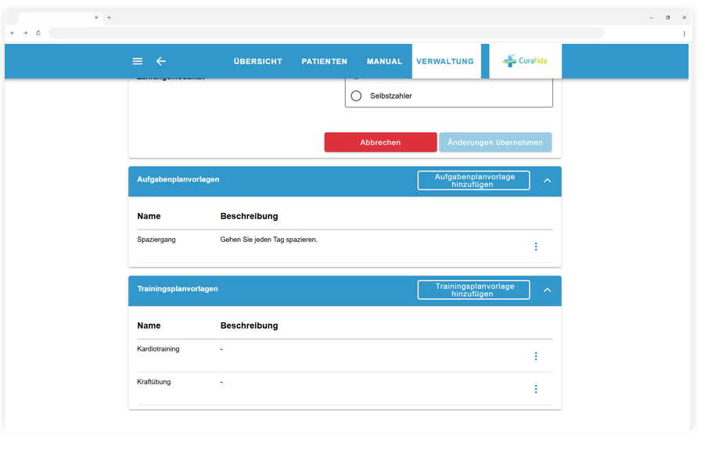Click Änderungen übernehmen button

point(495,142)
